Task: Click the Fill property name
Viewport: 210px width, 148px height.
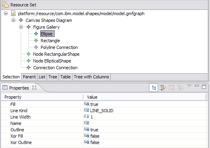Action: coord(13,104)
